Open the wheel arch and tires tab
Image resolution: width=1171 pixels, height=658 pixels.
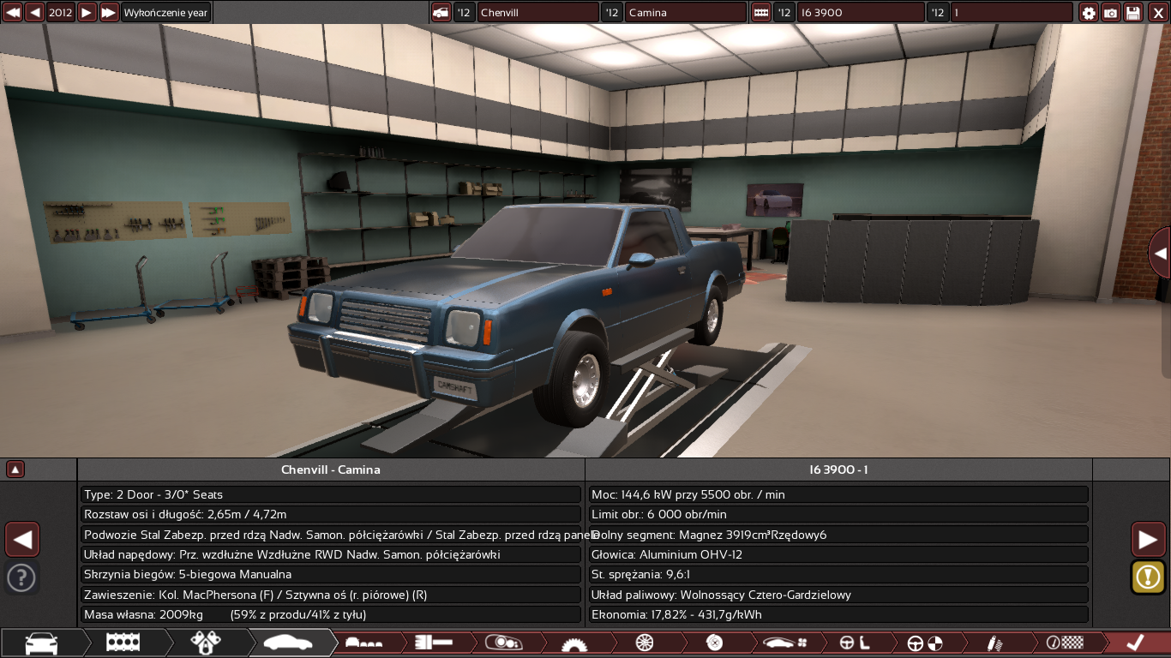pyautogui.click(x=574, y=643)
